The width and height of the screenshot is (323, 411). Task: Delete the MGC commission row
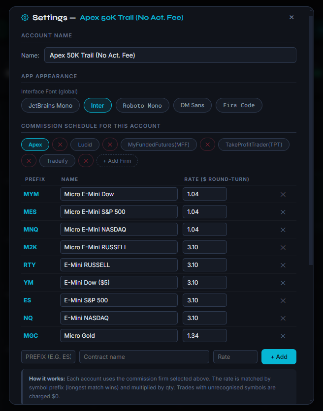tap(283, 336)
